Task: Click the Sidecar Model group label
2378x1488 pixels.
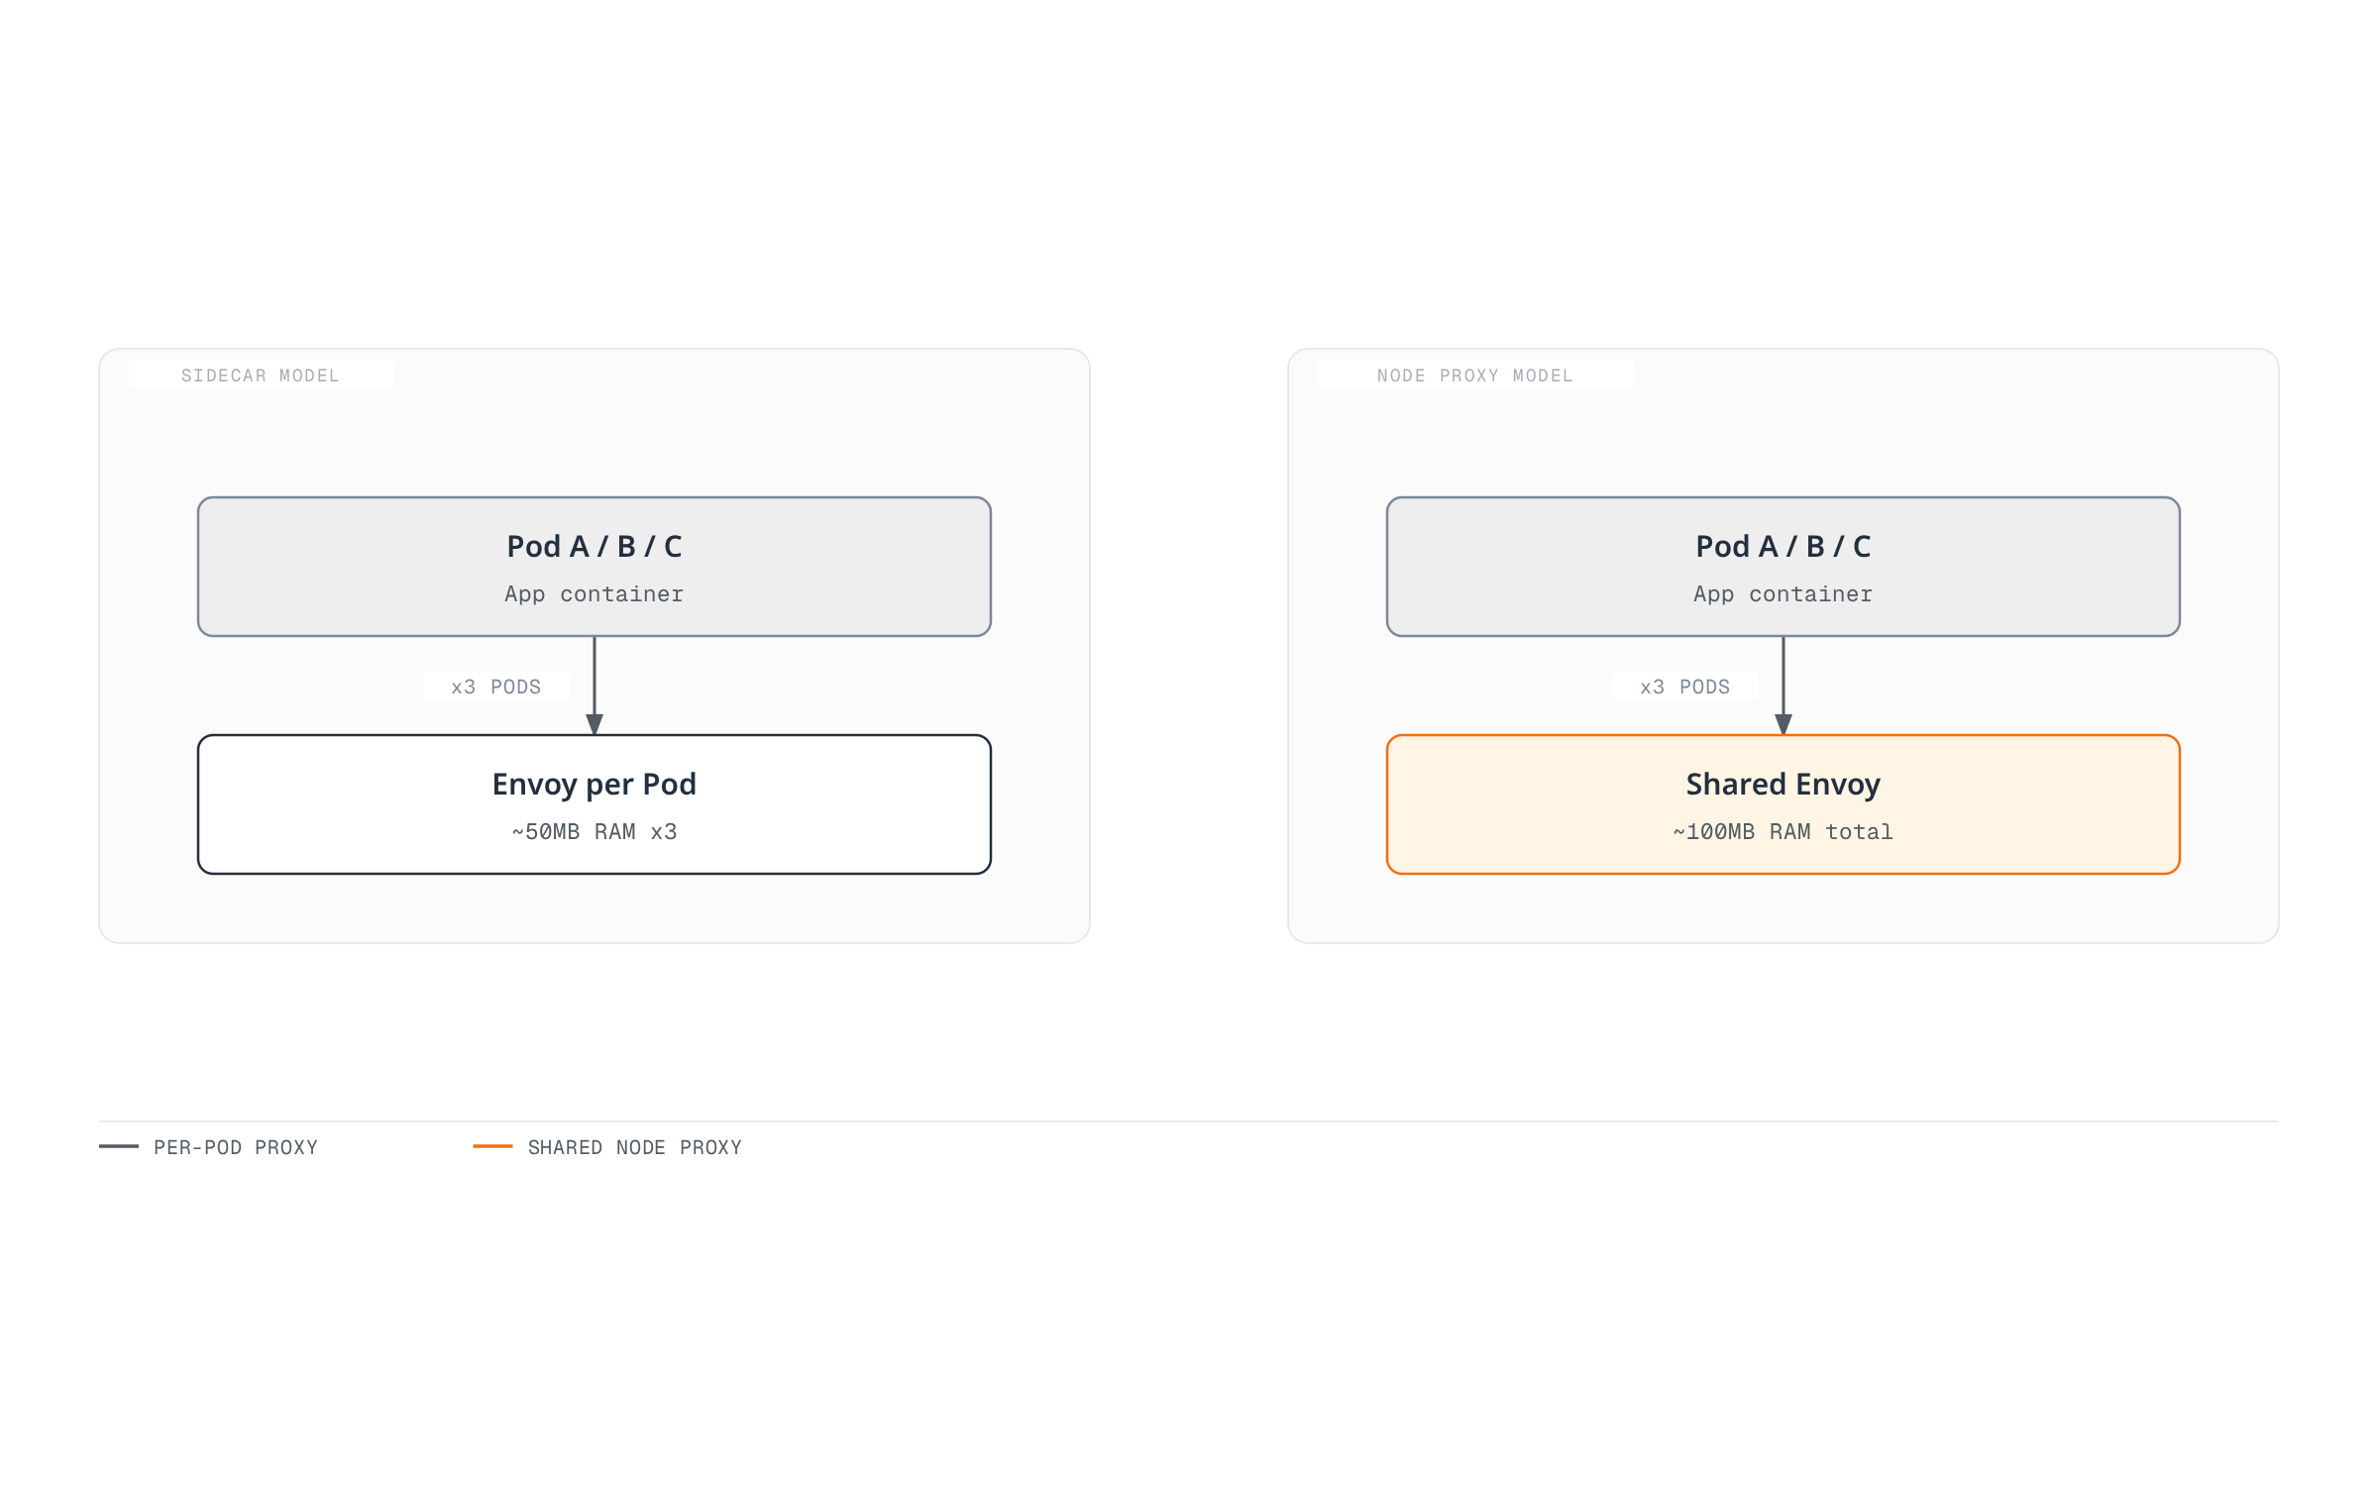Action: pyautogui.click(x=260, y=375)
